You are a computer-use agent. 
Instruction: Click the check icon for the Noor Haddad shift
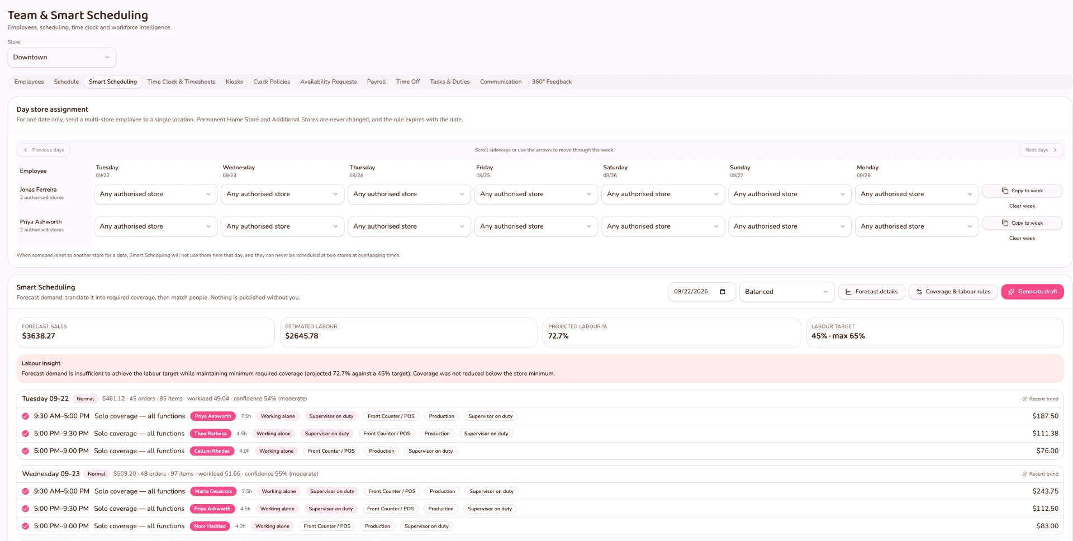[26, 526]
